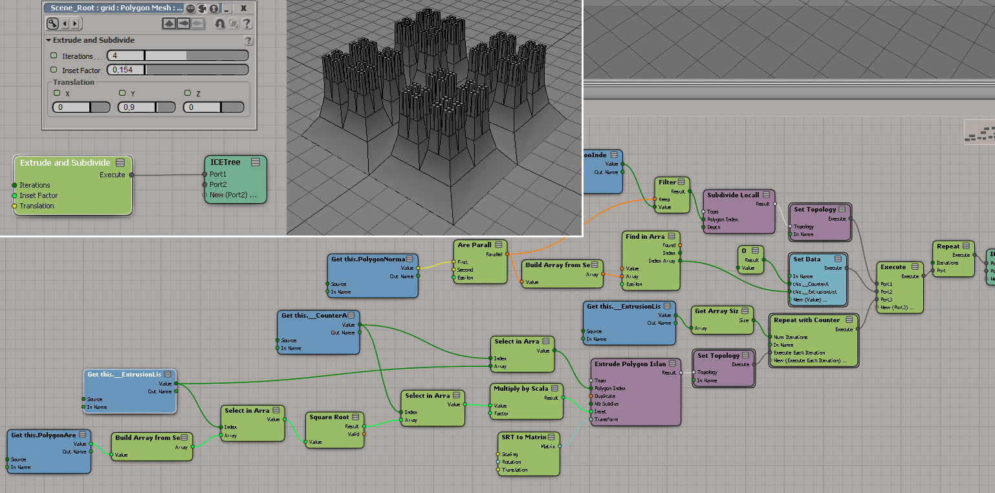
Task: Open the ICETree node menu icon
Action: pyautogui.click(x=256, y=162)
